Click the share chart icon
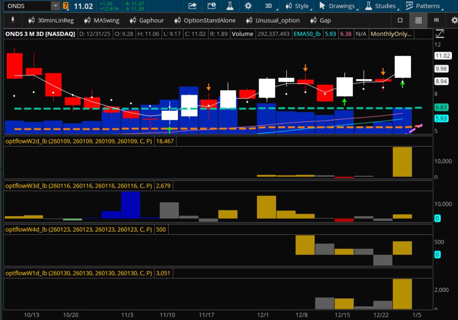The image size is (458, 320). [193, 6]
